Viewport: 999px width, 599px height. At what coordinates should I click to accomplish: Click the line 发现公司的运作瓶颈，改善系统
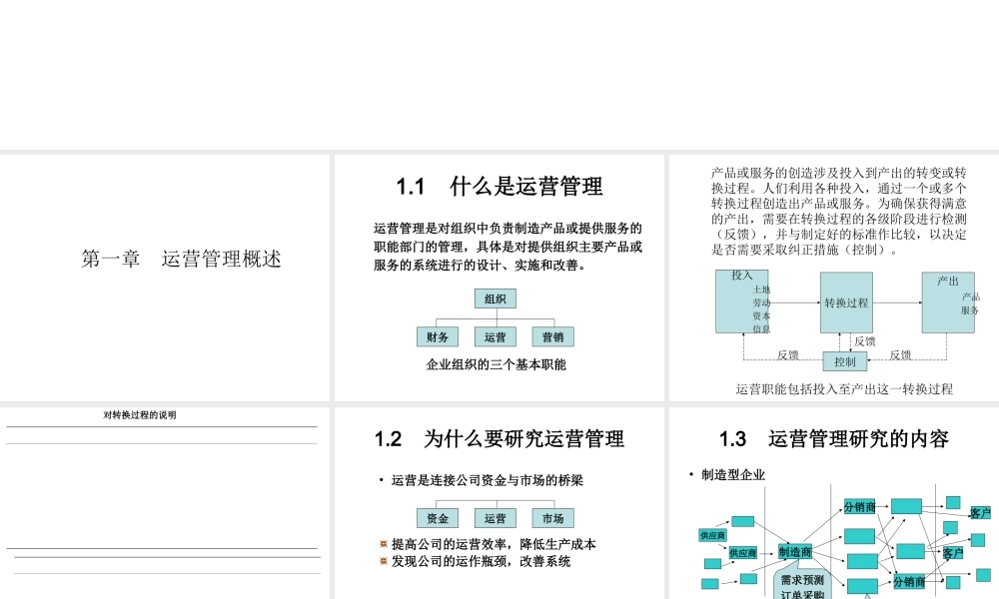(x=481, y=561)
